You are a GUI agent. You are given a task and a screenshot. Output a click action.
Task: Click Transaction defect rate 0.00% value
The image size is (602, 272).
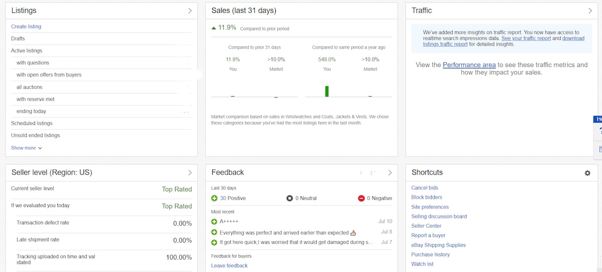(x=183, y=223)
